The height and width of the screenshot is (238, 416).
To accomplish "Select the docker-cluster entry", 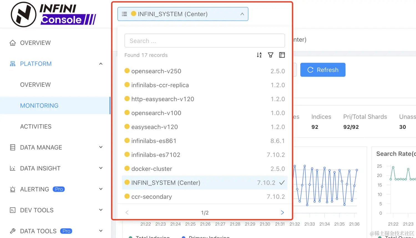I will [205, 169].
